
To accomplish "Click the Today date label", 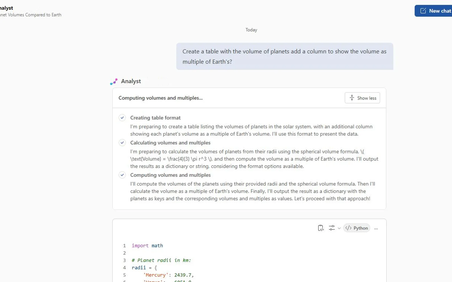I will click(251, 30).
